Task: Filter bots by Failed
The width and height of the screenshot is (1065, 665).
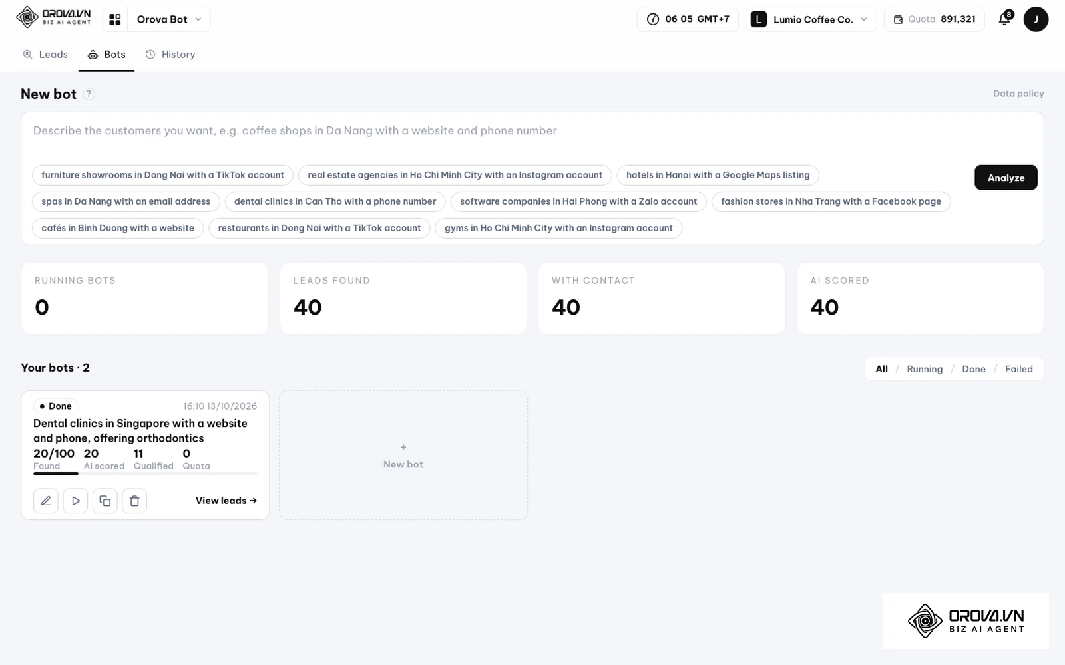Action: coord(1018,369)
